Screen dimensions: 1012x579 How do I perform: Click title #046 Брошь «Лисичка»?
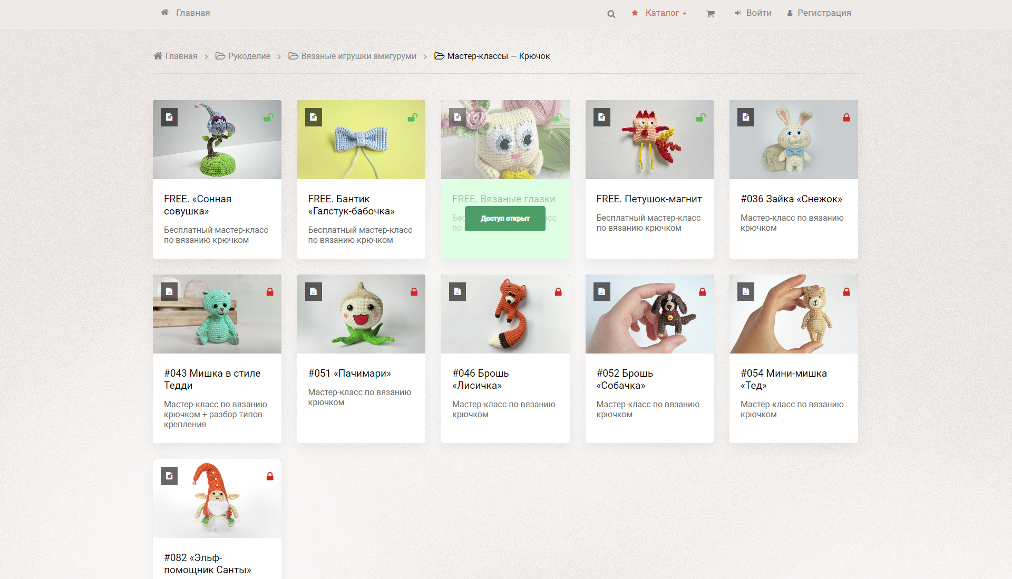[481, 379]
